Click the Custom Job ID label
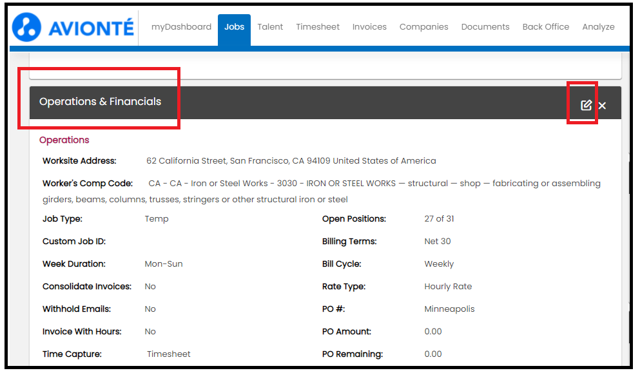This screenshot has width=640, height=373. tap(74, 241)
